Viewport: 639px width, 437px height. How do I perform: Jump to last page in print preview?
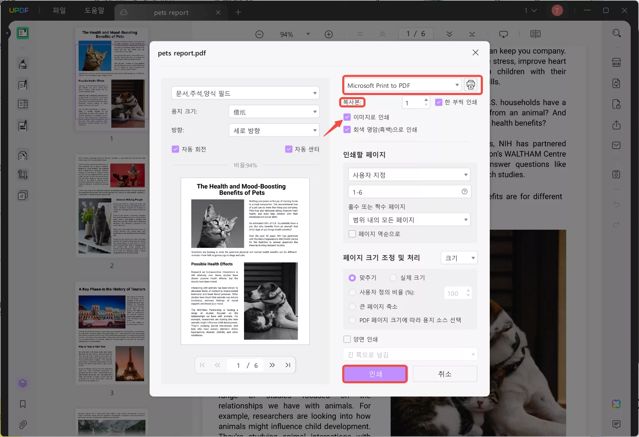(x=288, y=365)
